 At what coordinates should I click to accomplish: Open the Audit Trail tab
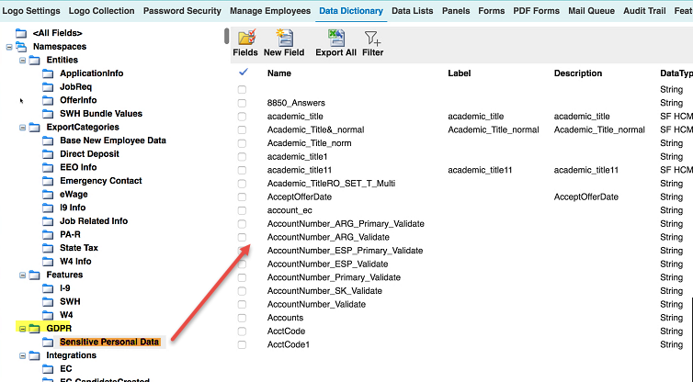click(644, 11)
